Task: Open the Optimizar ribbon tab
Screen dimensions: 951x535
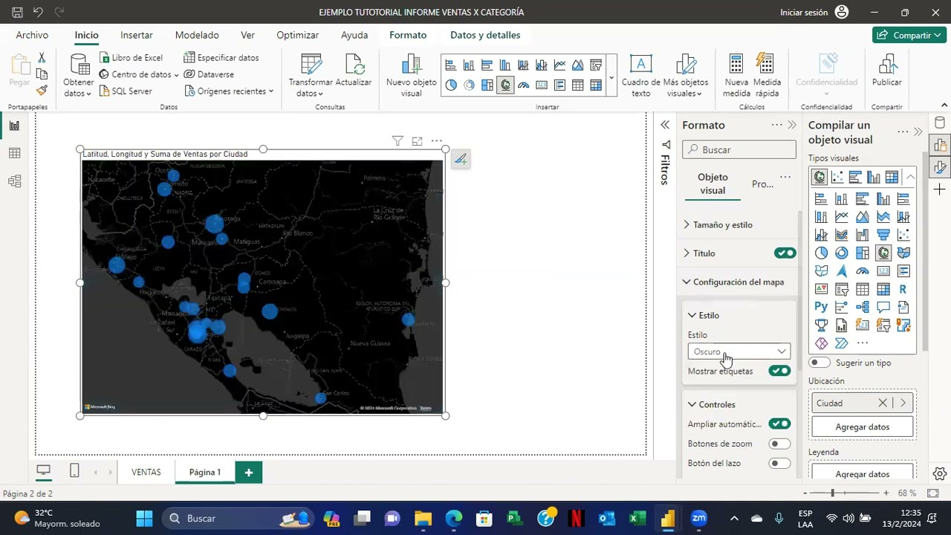Action: (297, 35)
